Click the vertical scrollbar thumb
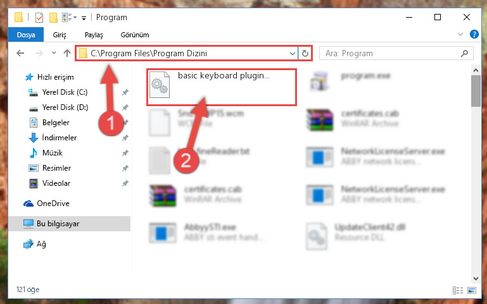This screenshot has width=487, height=304. click(x=476, y=91)
